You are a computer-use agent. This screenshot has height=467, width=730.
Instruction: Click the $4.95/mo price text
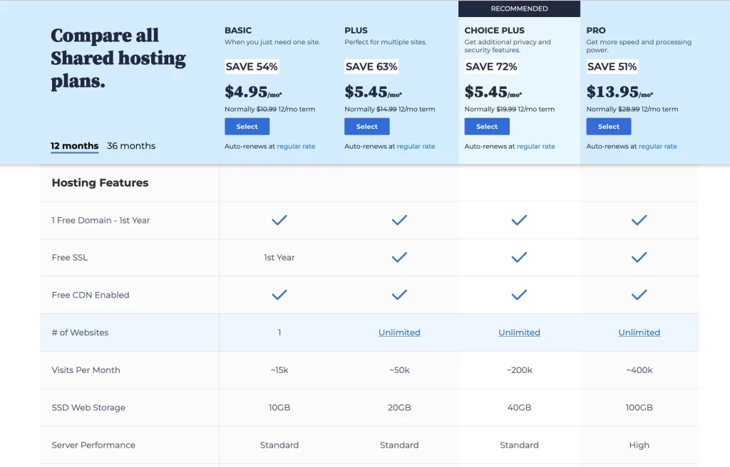(253, 92)
